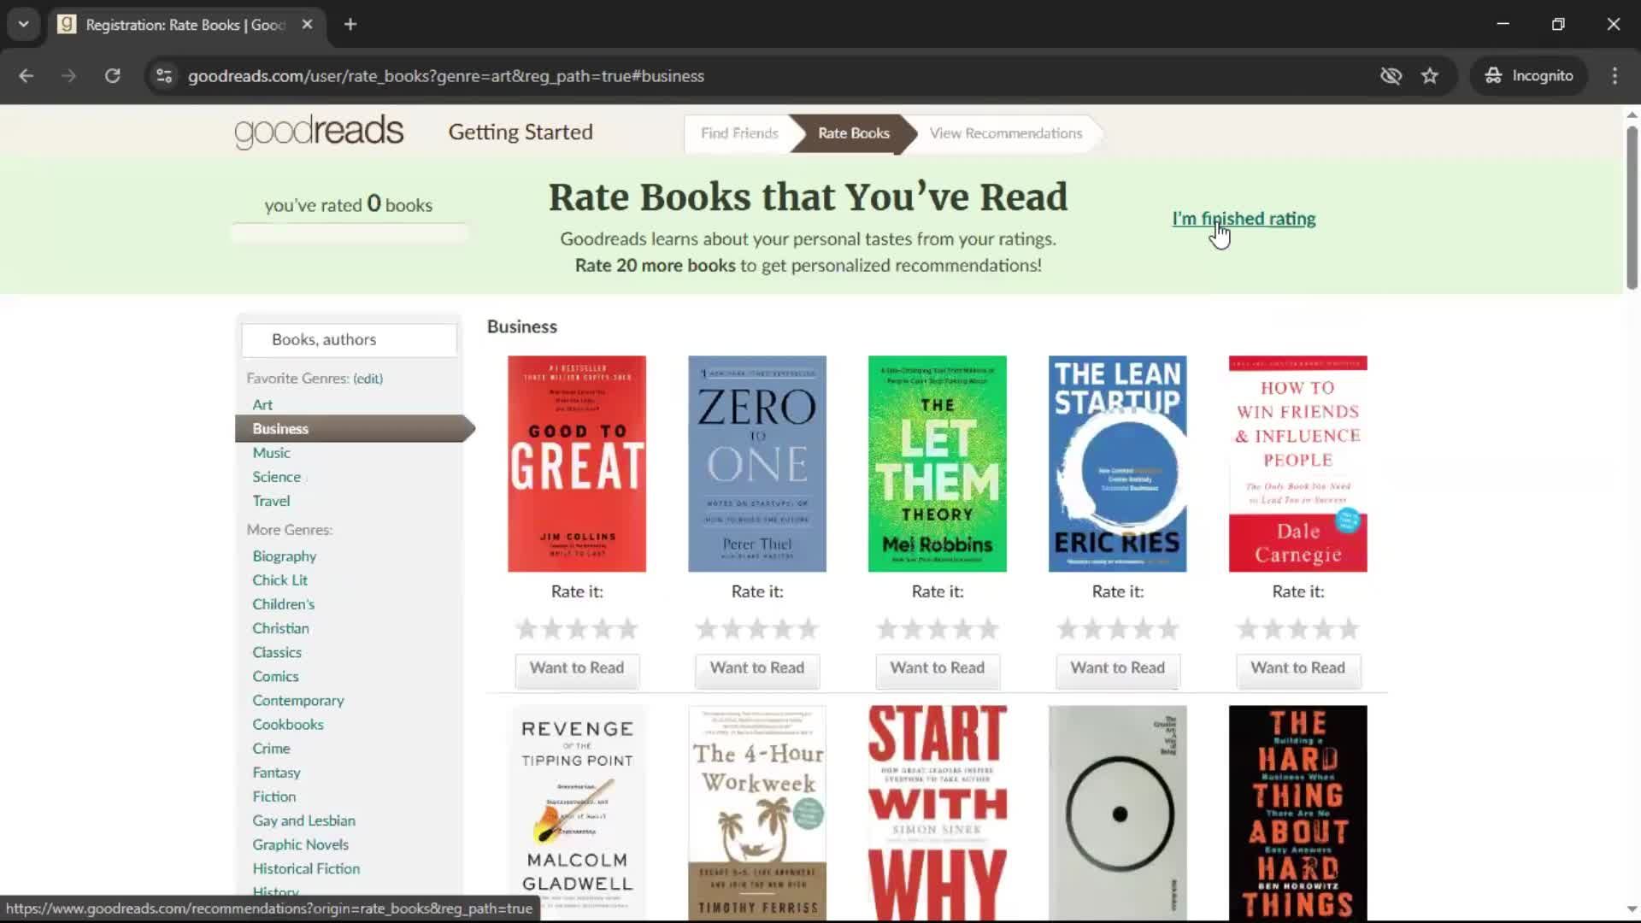Click the Revenge of the Tipping Point cover
1641x923 pixels.
577,813
